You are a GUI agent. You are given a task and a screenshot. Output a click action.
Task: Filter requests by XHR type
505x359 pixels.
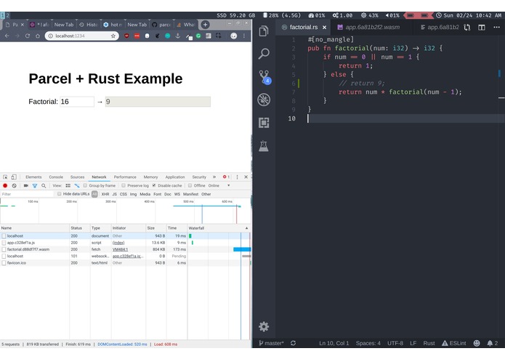[105, 194]
